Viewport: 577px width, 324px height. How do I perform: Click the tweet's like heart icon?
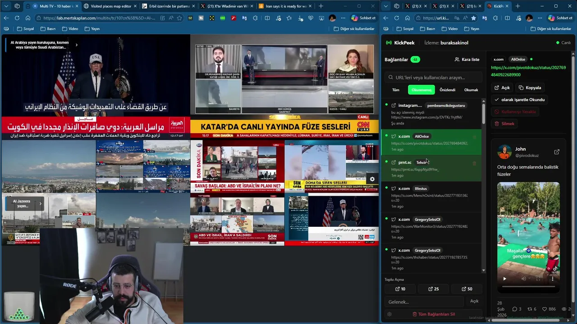pos(545,309)
